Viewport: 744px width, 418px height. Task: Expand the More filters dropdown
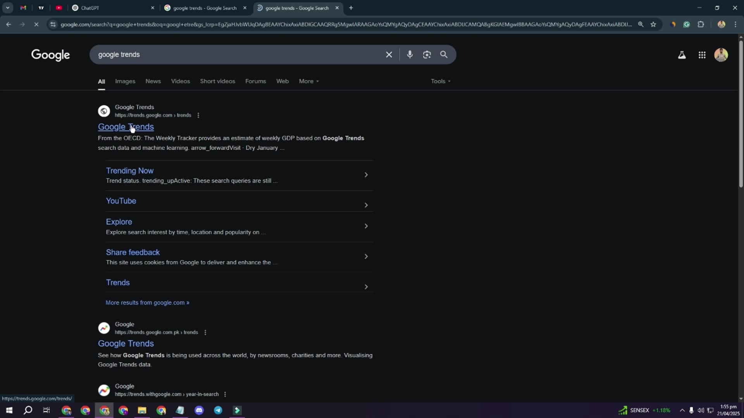(309, 81)
